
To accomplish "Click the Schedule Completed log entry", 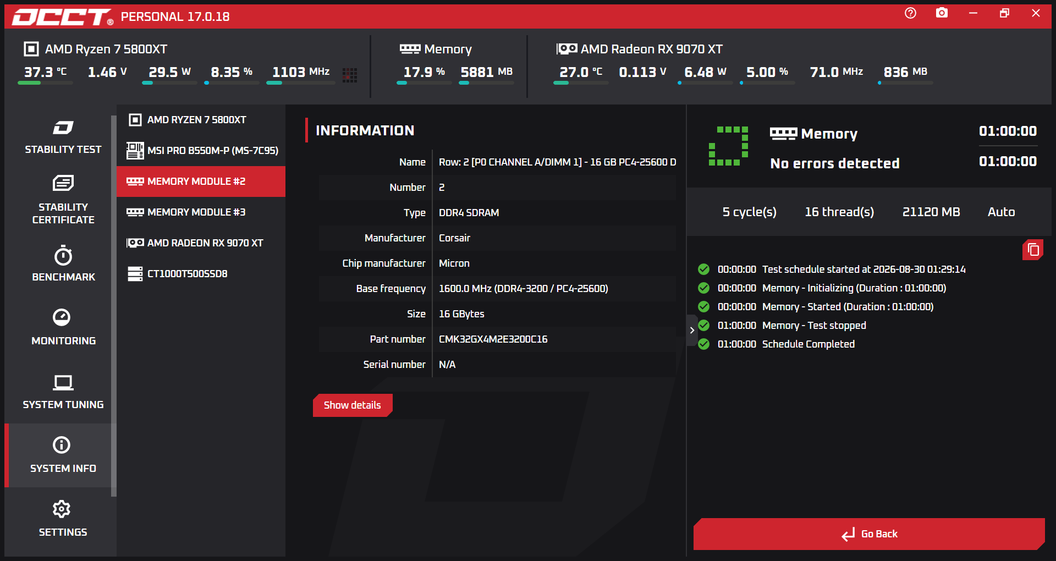I will [808, 344].
